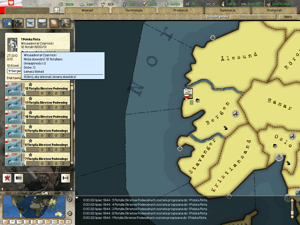Select the 9 Flotylla Okretow Podwodnyc row
This screenshot has width=300, height=225.
click(x=37, y=131)
